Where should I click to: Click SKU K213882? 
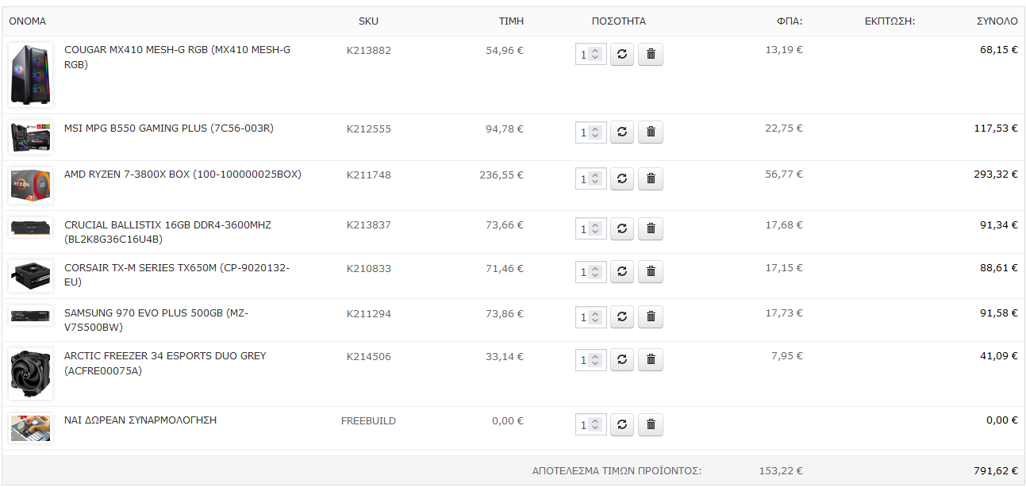(369, 50)
